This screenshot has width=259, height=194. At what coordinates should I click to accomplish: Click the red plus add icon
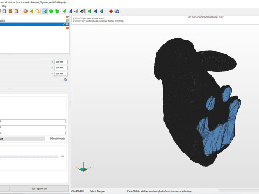[x=111, y=11]
